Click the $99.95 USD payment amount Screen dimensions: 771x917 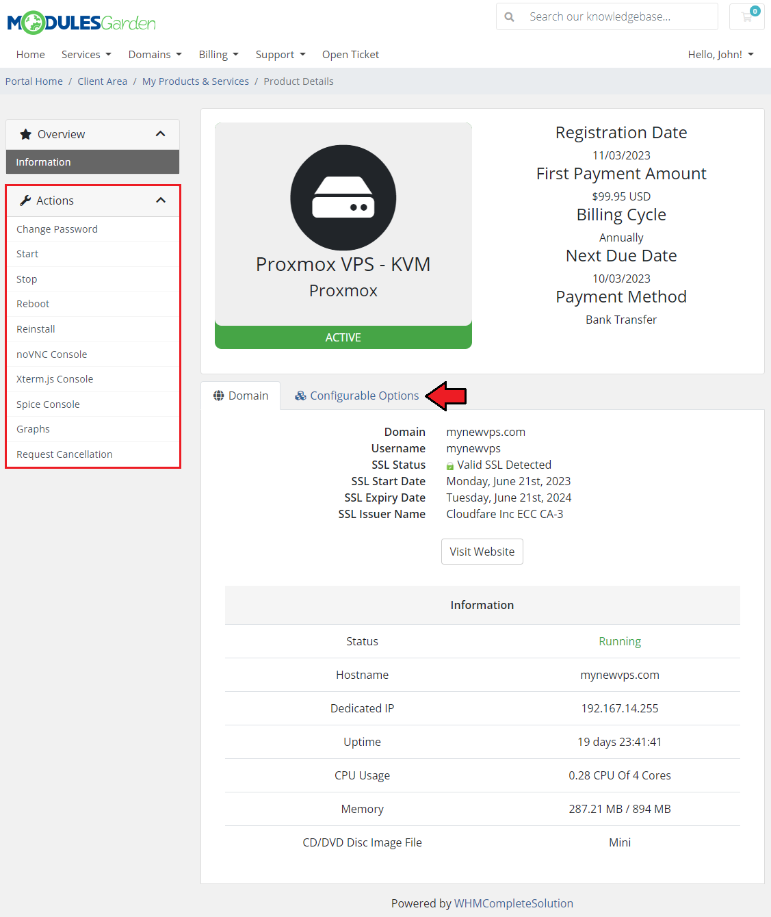tap(621, 196)
